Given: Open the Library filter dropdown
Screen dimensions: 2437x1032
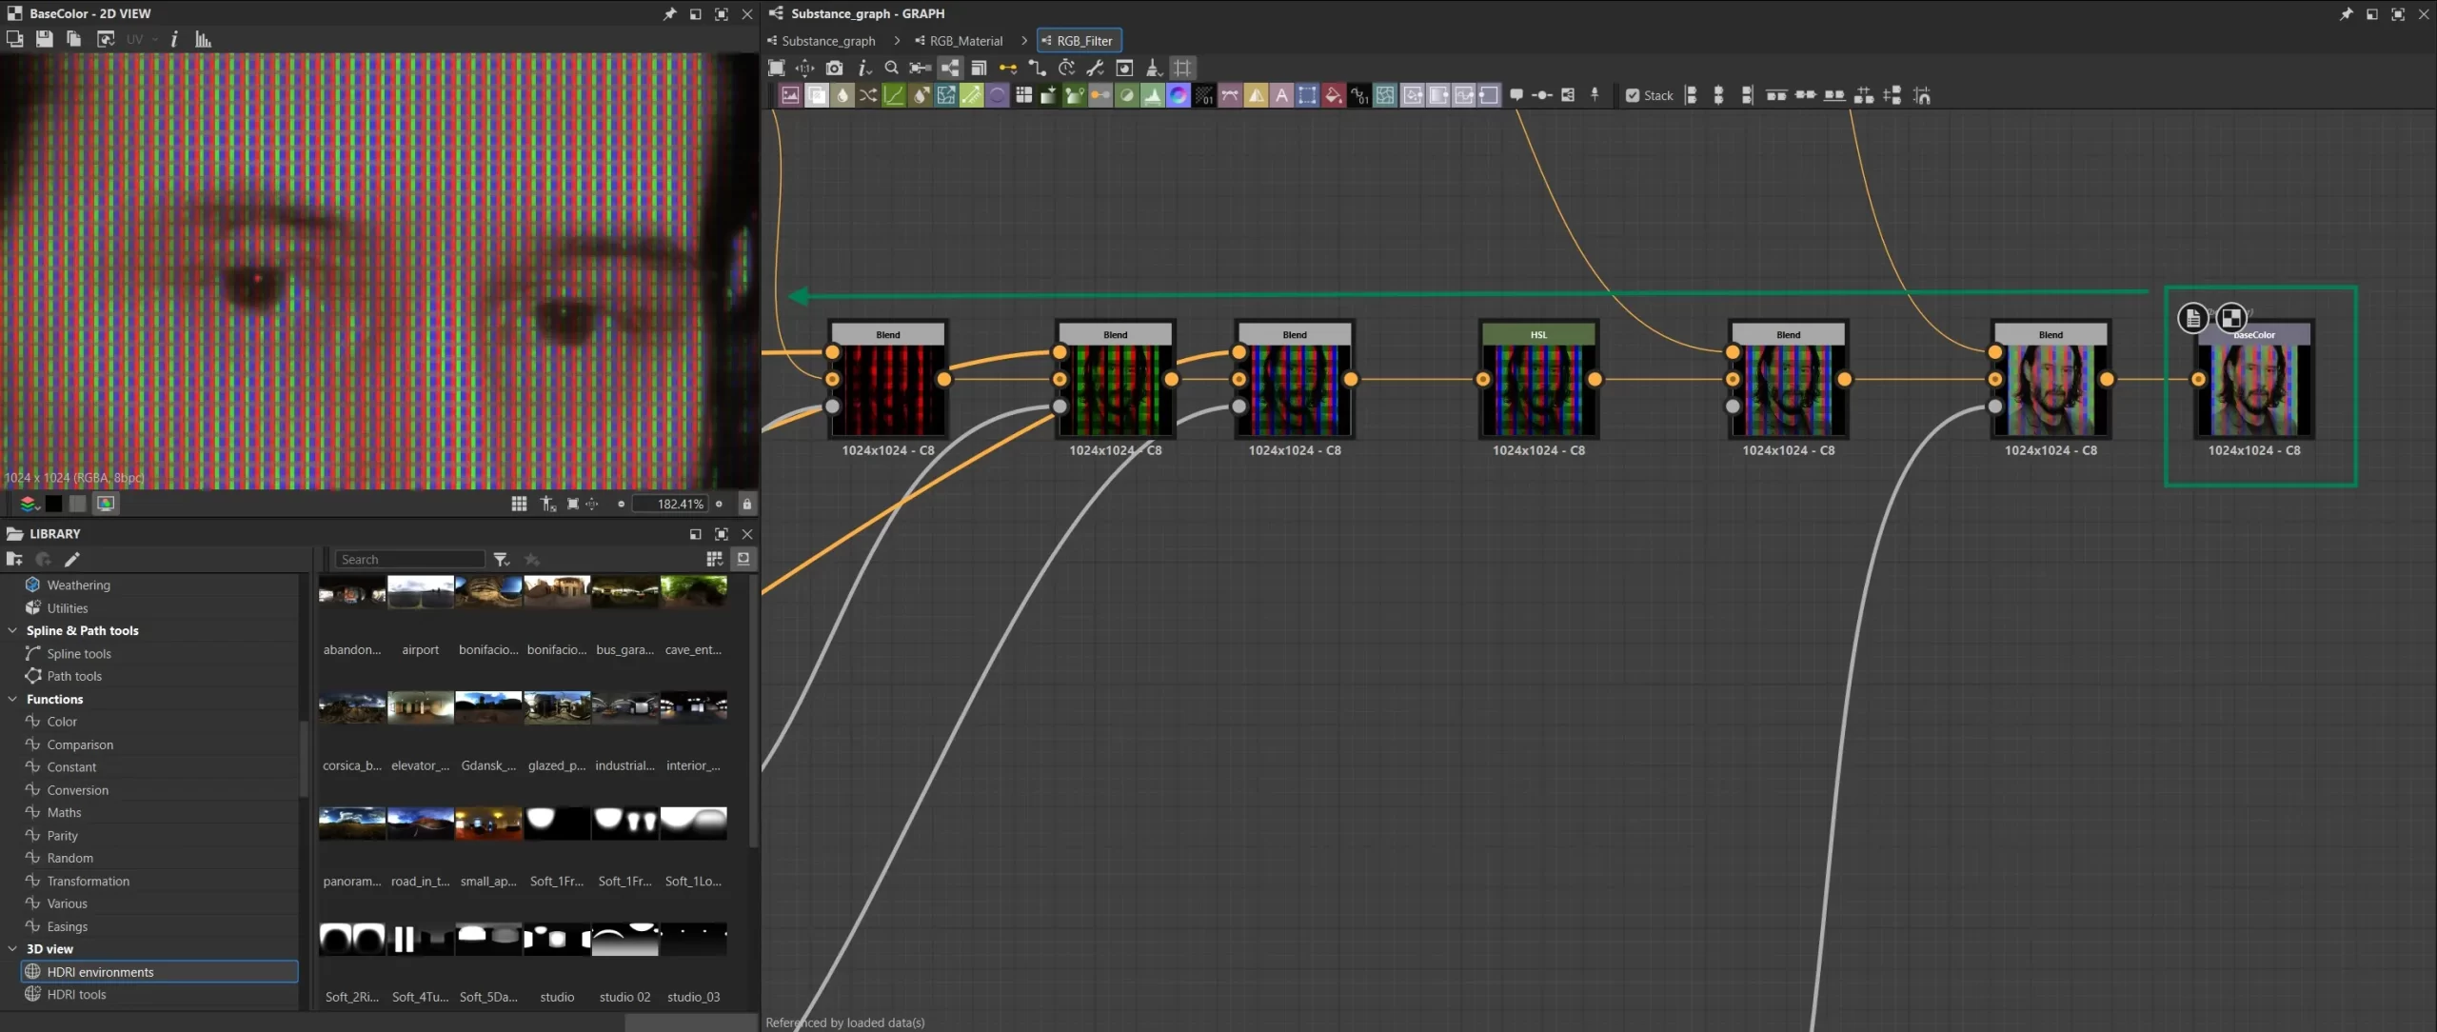Looking at the screenshot, I should 502,560.
